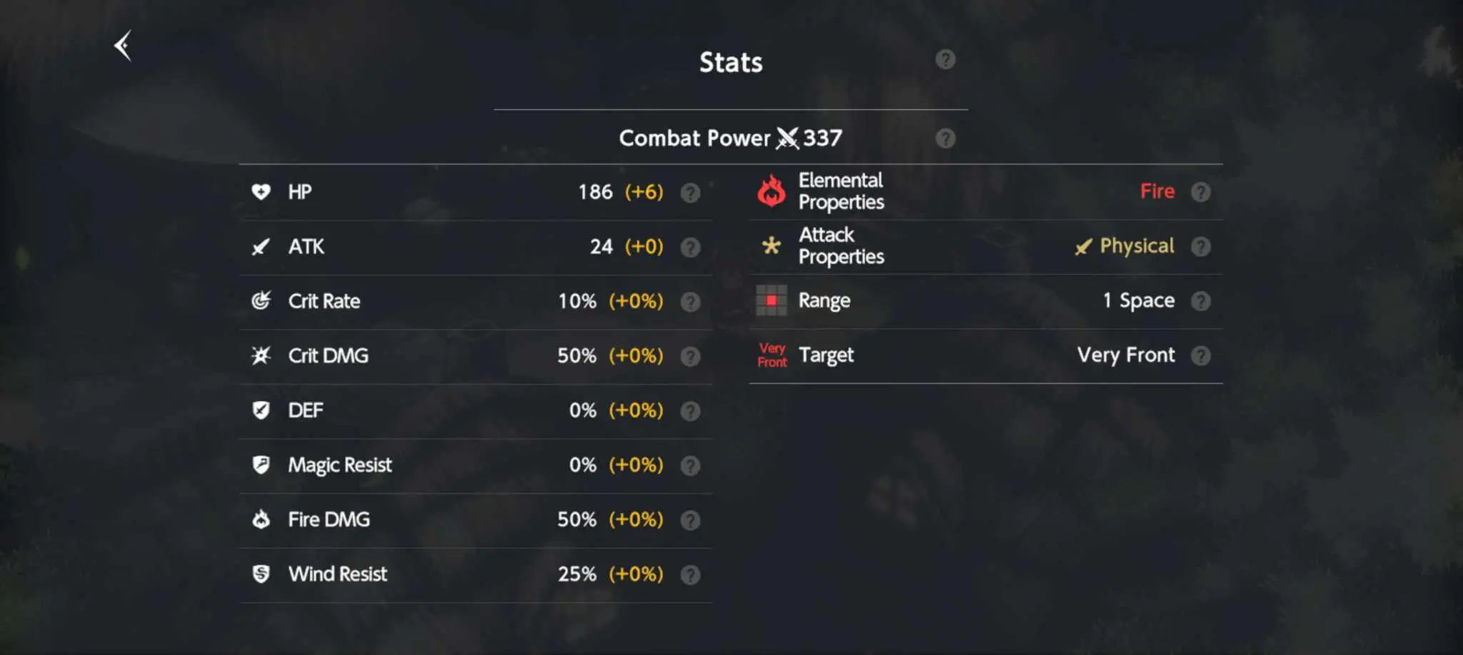Click the Combat Power 337 value
Image resolution: width=1463 pixels, height=655 pixels.
point(822,138)
